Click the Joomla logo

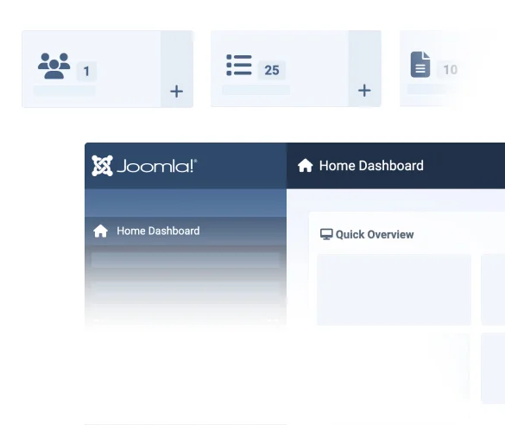[x=144, y=166]
